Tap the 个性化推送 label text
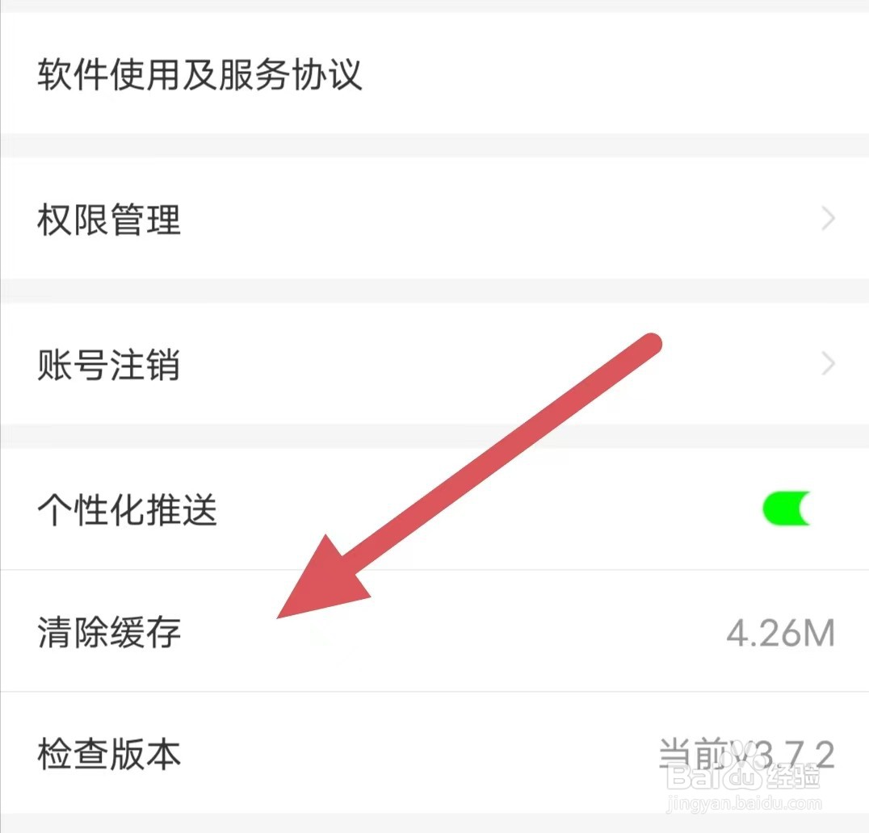 pos(127,509)
